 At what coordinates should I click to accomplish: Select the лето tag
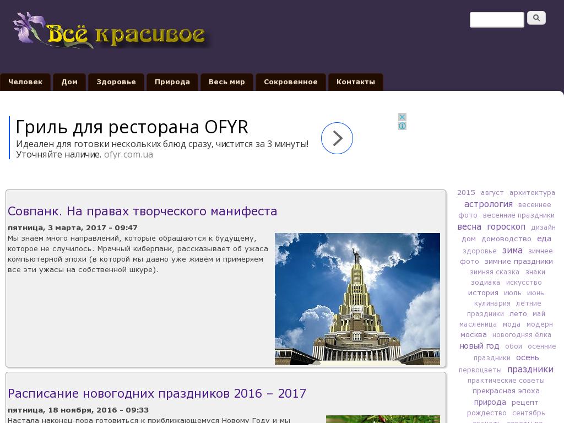pyautogui.click(x=518, y=314)
